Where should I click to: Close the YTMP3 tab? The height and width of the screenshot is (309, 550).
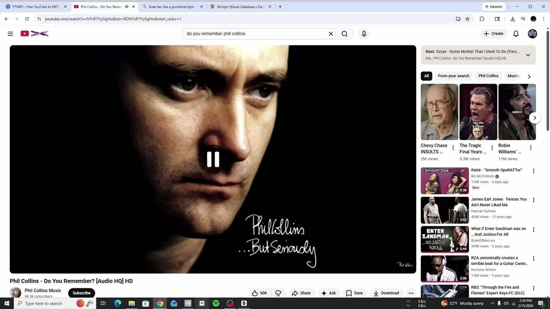tap(65, 7)
